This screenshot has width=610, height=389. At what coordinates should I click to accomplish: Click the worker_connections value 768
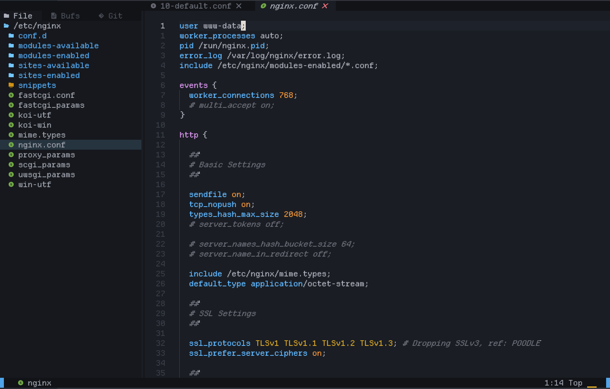[x=286, y=95]
